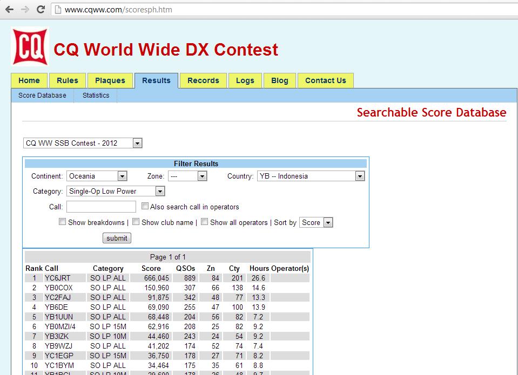
Task: Click the score 91,875
Action: [x=158, y=297]
